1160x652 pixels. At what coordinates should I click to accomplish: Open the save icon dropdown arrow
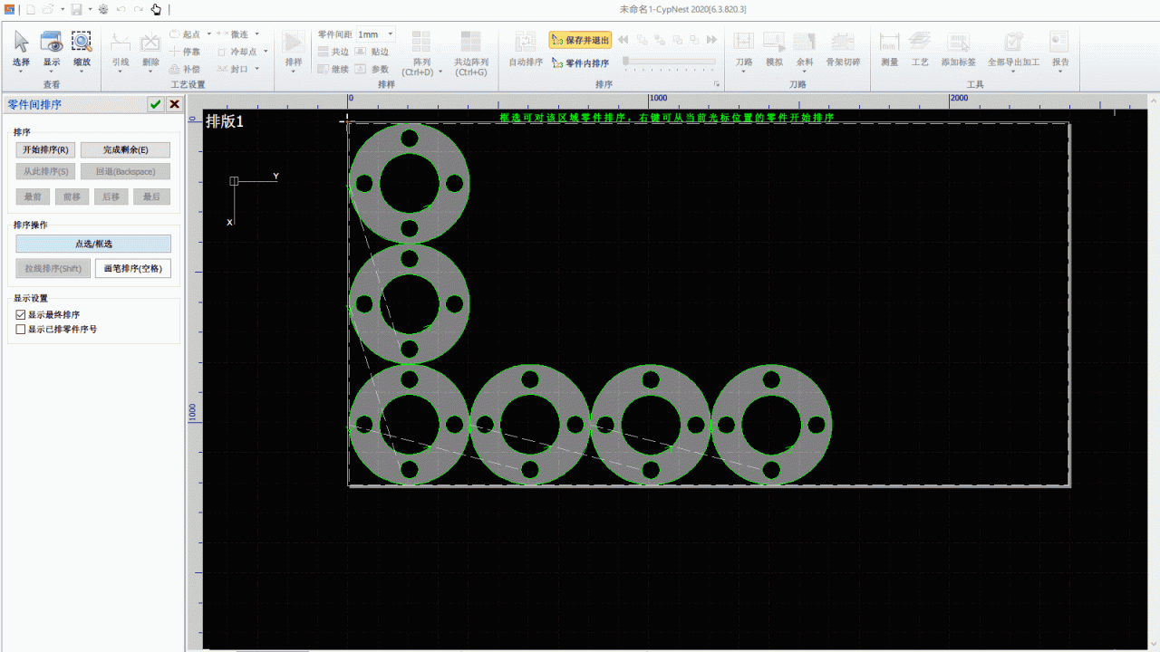tap(90, 9)
